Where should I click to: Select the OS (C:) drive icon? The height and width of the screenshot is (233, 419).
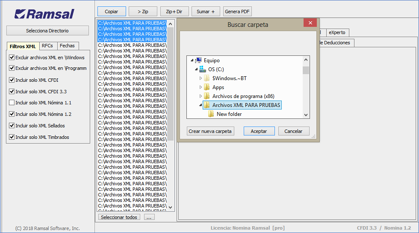coord(203,69)
